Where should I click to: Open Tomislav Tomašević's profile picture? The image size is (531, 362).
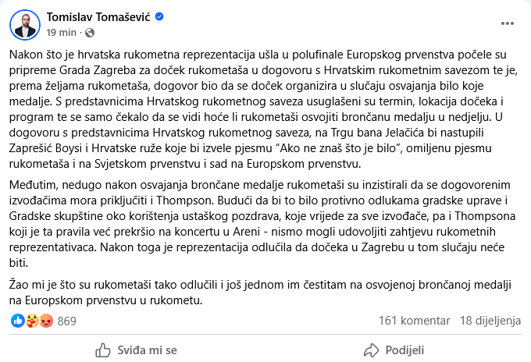25,25
